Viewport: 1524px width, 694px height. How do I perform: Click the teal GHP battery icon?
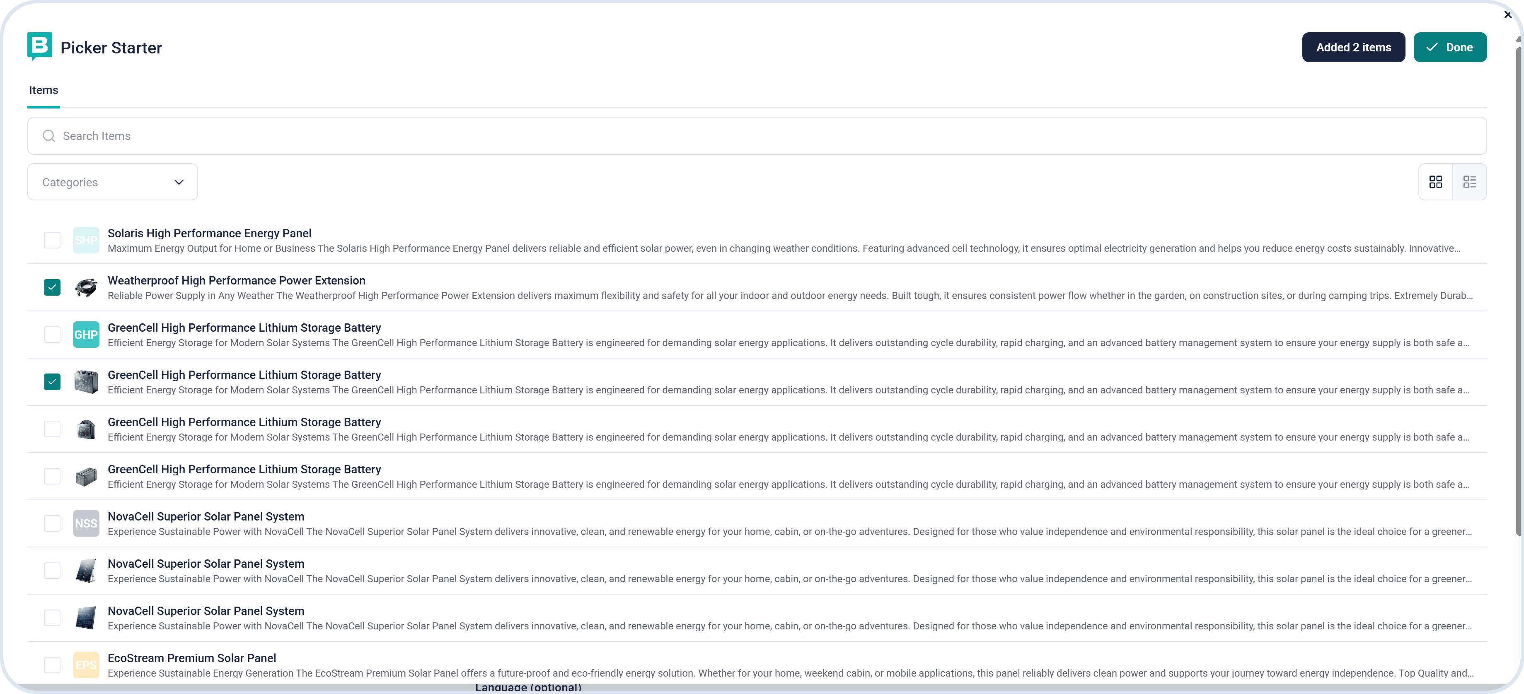(x=86, y=335)
